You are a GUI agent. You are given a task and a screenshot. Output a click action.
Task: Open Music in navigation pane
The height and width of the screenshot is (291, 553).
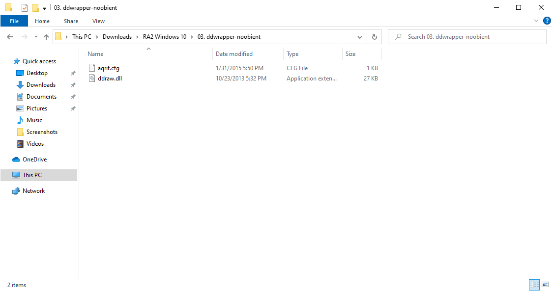click(x=34, y=120)
